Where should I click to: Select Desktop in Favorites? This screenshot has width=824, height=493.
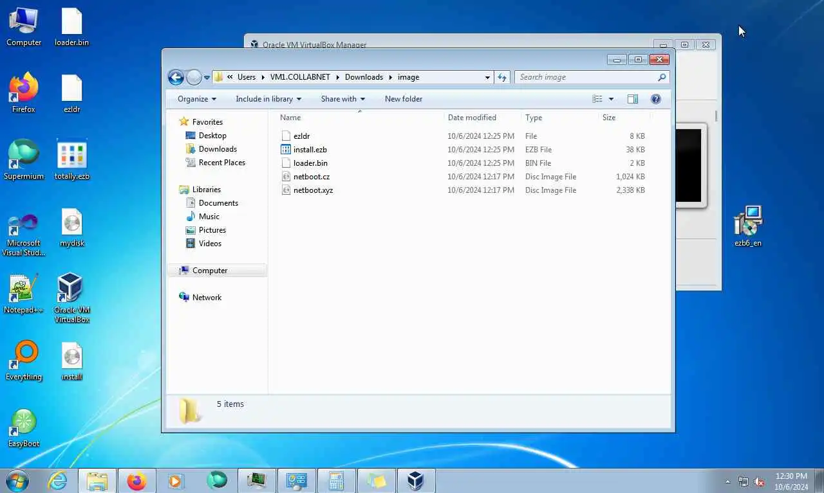click(212, 136)
